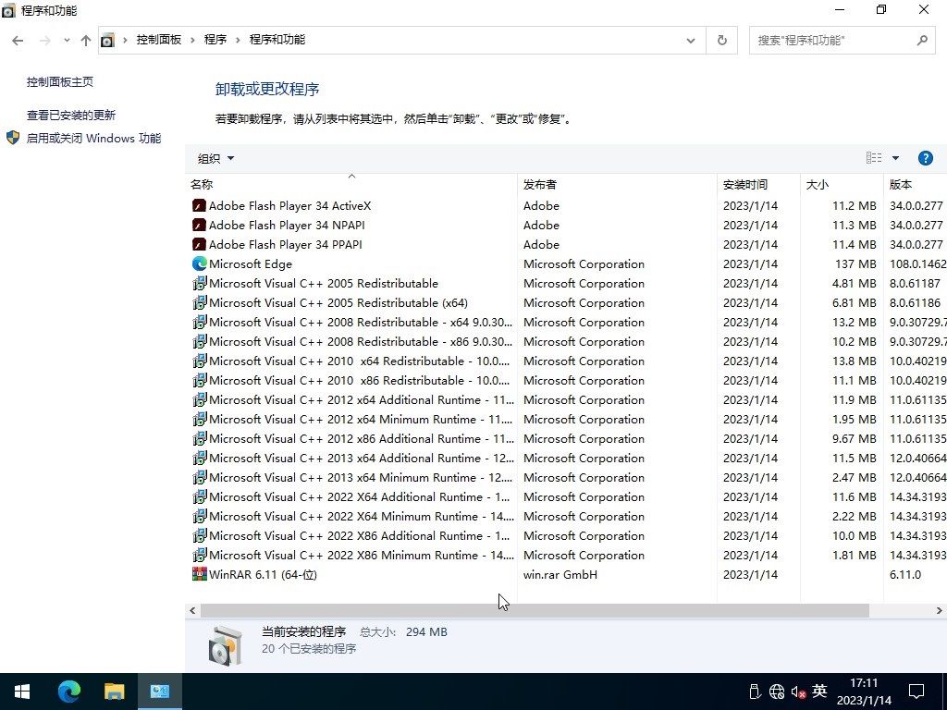Sort the list by 发布者 column
Viewport: 947px width, 710px height.
pos(540,185)
